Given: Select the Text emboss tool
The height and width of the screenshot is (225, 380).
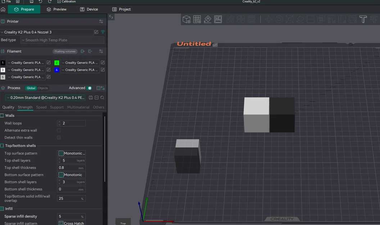Looking at the screenshot, I should click(x=363, y=19).
